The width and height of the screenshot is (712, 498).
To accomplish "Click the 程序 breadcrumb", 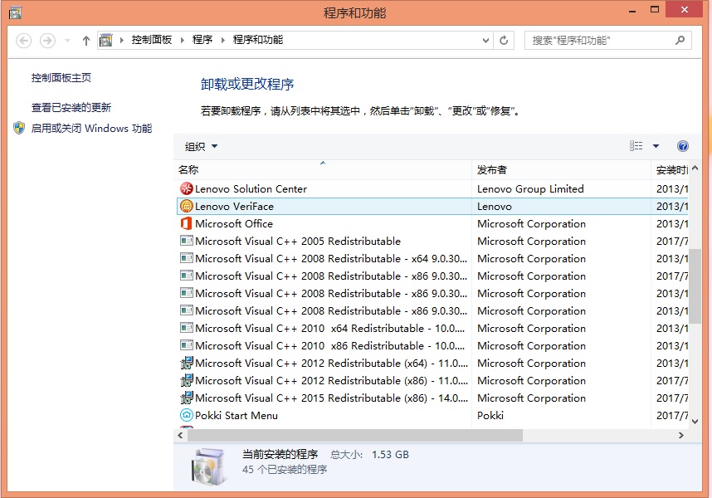I will (x=202, y=40).
